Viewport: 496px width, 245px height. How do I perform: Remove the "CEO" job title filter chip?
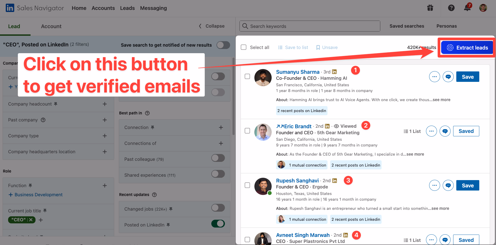(x=31, y=220)
